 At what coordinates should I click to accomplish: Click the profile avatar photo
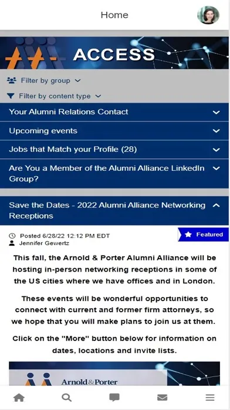pyautogui.click(x=208, y=15)
